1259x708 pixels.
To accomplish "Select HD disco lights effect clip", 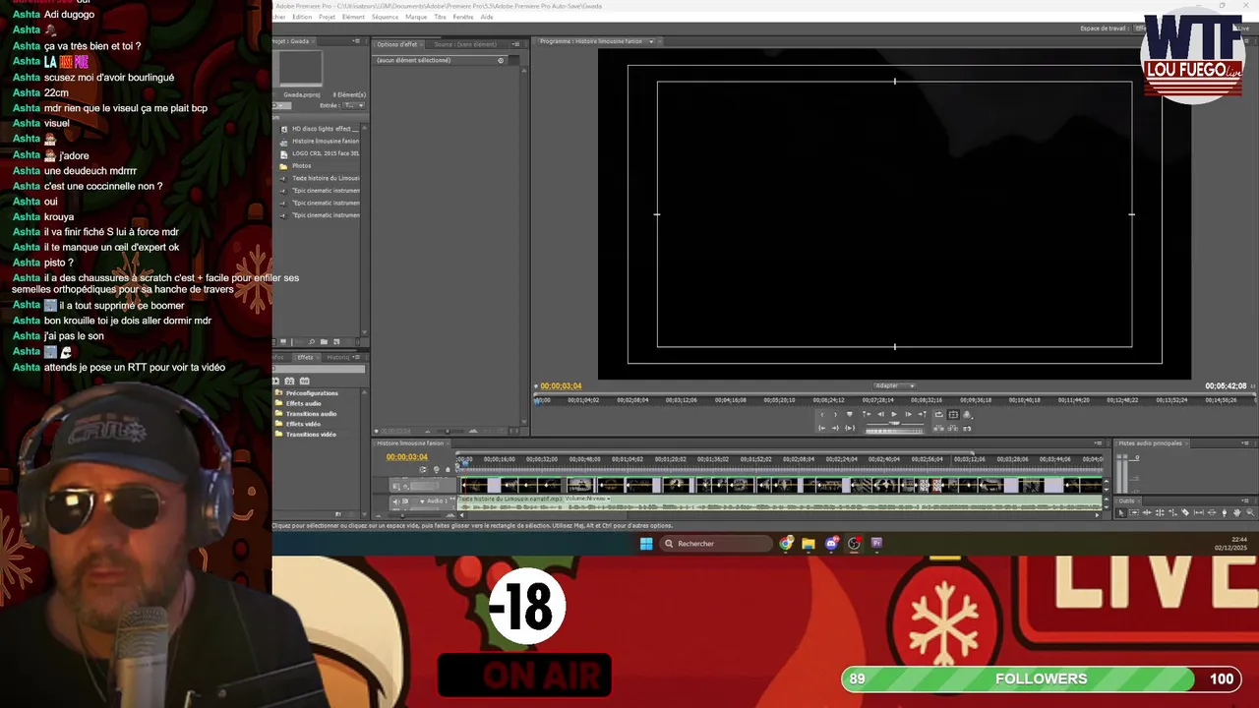I will coord(326,129).
